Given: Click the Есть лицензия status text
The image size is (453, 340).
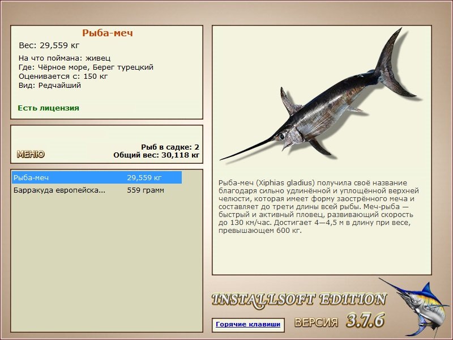Looking at the screenshot, I should pos(48,108).
